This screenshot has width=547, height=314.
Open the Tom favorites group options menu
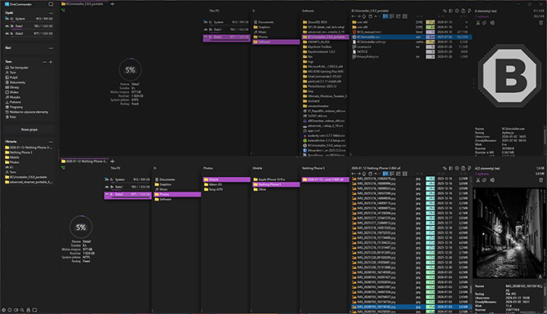click(x=44, y=62)
